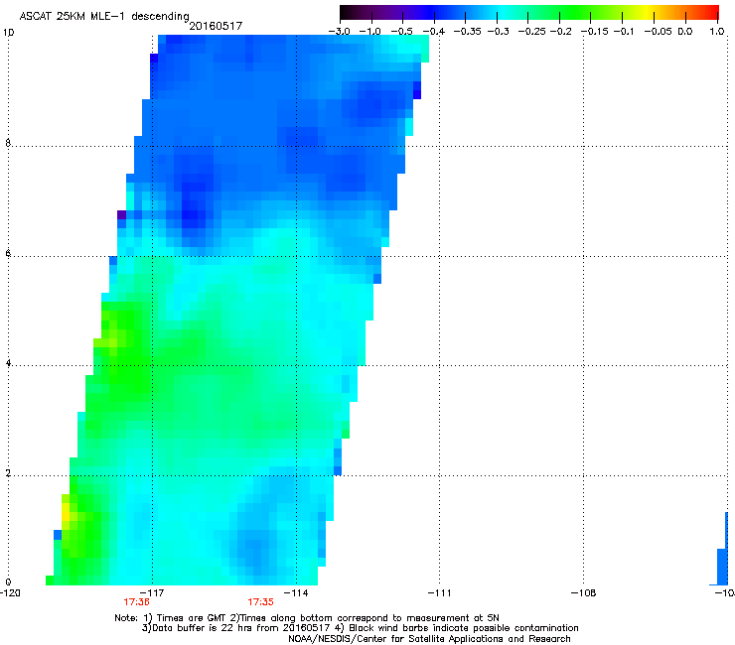
Task: Select longitude axis label -108
Action: tap(584, 593)
